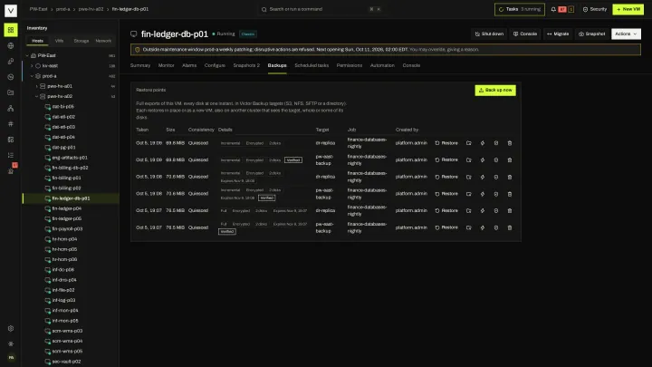Click network topology icon in left sidebar
Viewport: 652px width, 367px height.
coord(10,108)
